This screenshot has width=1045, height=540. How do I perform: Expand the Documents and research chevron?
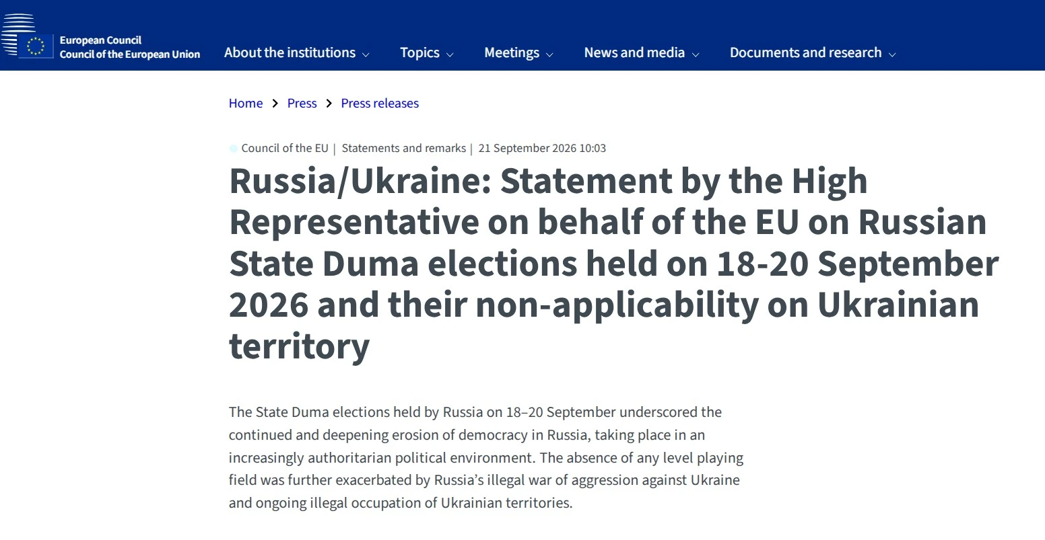[x=892, y=54]
